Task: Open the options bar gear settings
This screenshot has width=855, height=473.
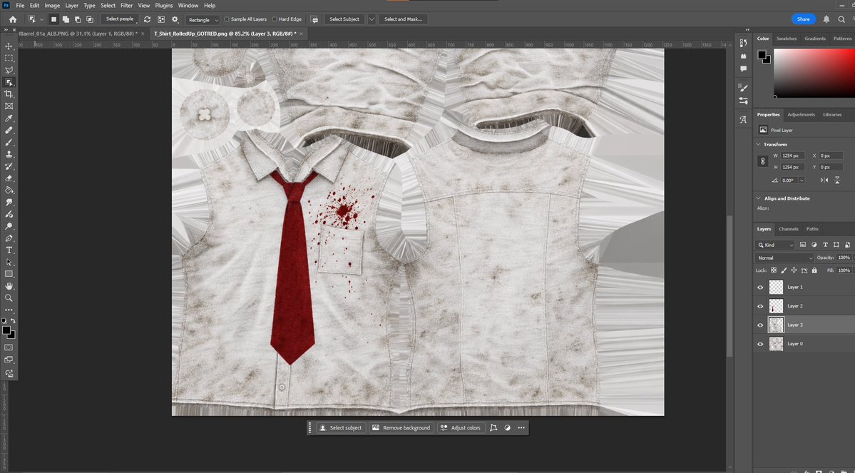Action: 175,19
